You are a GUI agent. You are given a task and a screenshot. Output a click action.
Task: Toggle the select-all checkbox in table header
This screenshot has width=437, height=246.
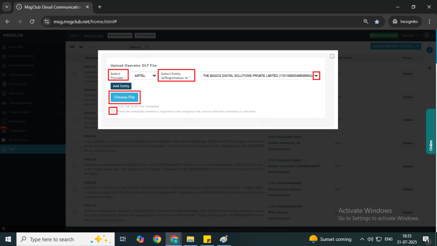(x=75, y=58)
